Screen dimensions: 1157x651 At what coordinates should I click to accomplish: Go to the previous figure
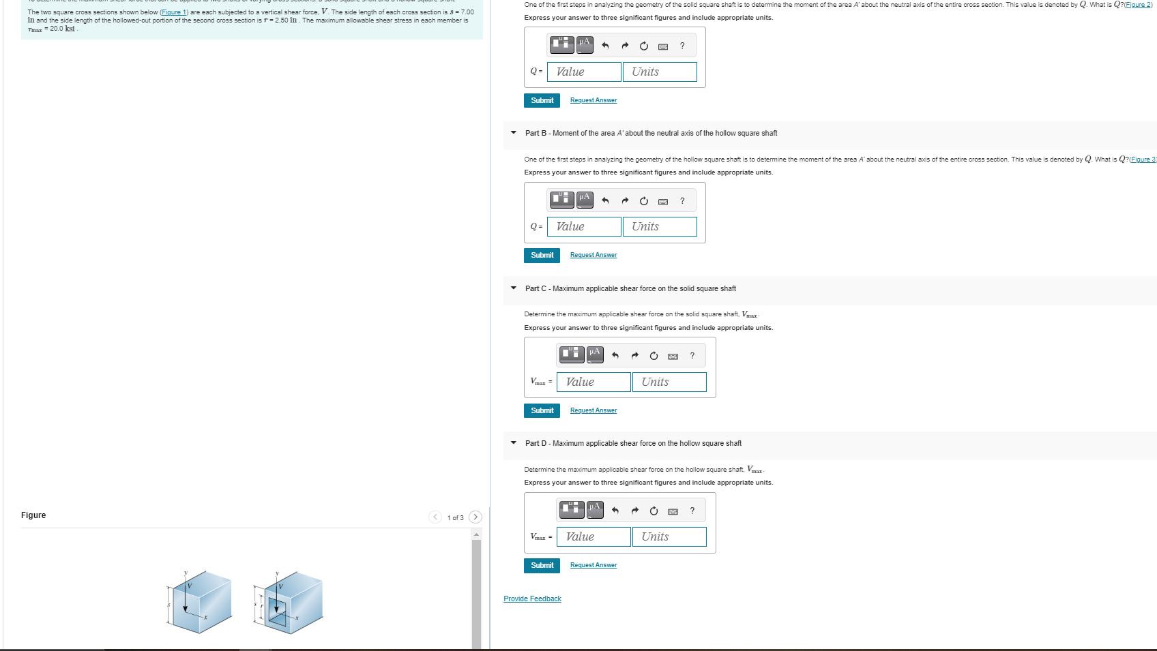click(x=435, y=517)
